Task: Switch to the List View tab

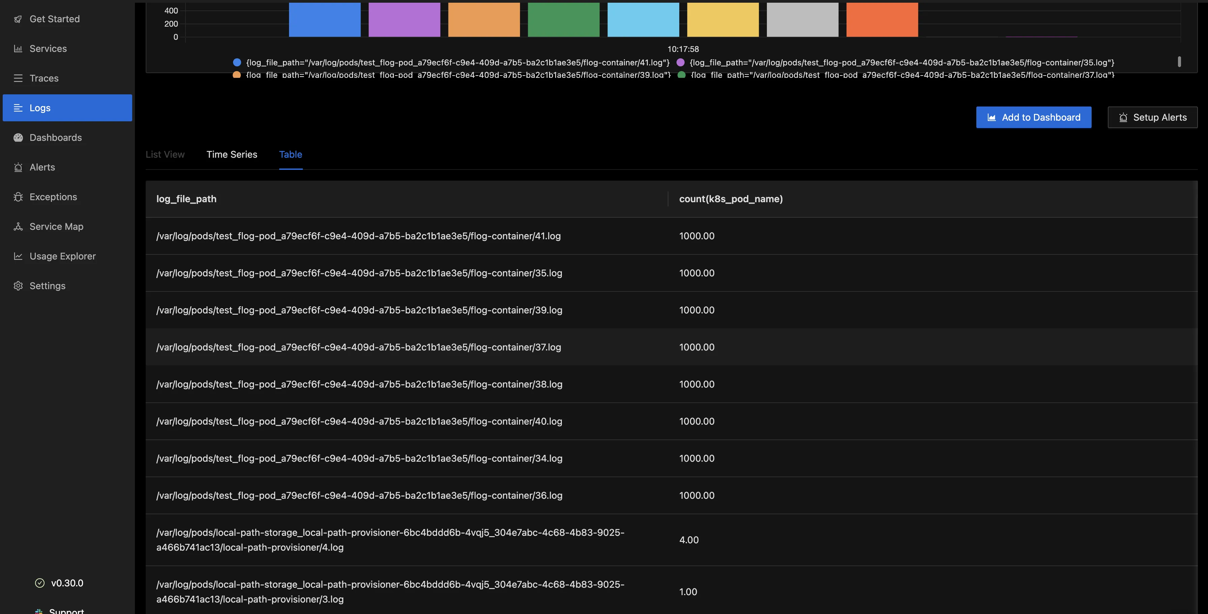Action: [165, 154]
